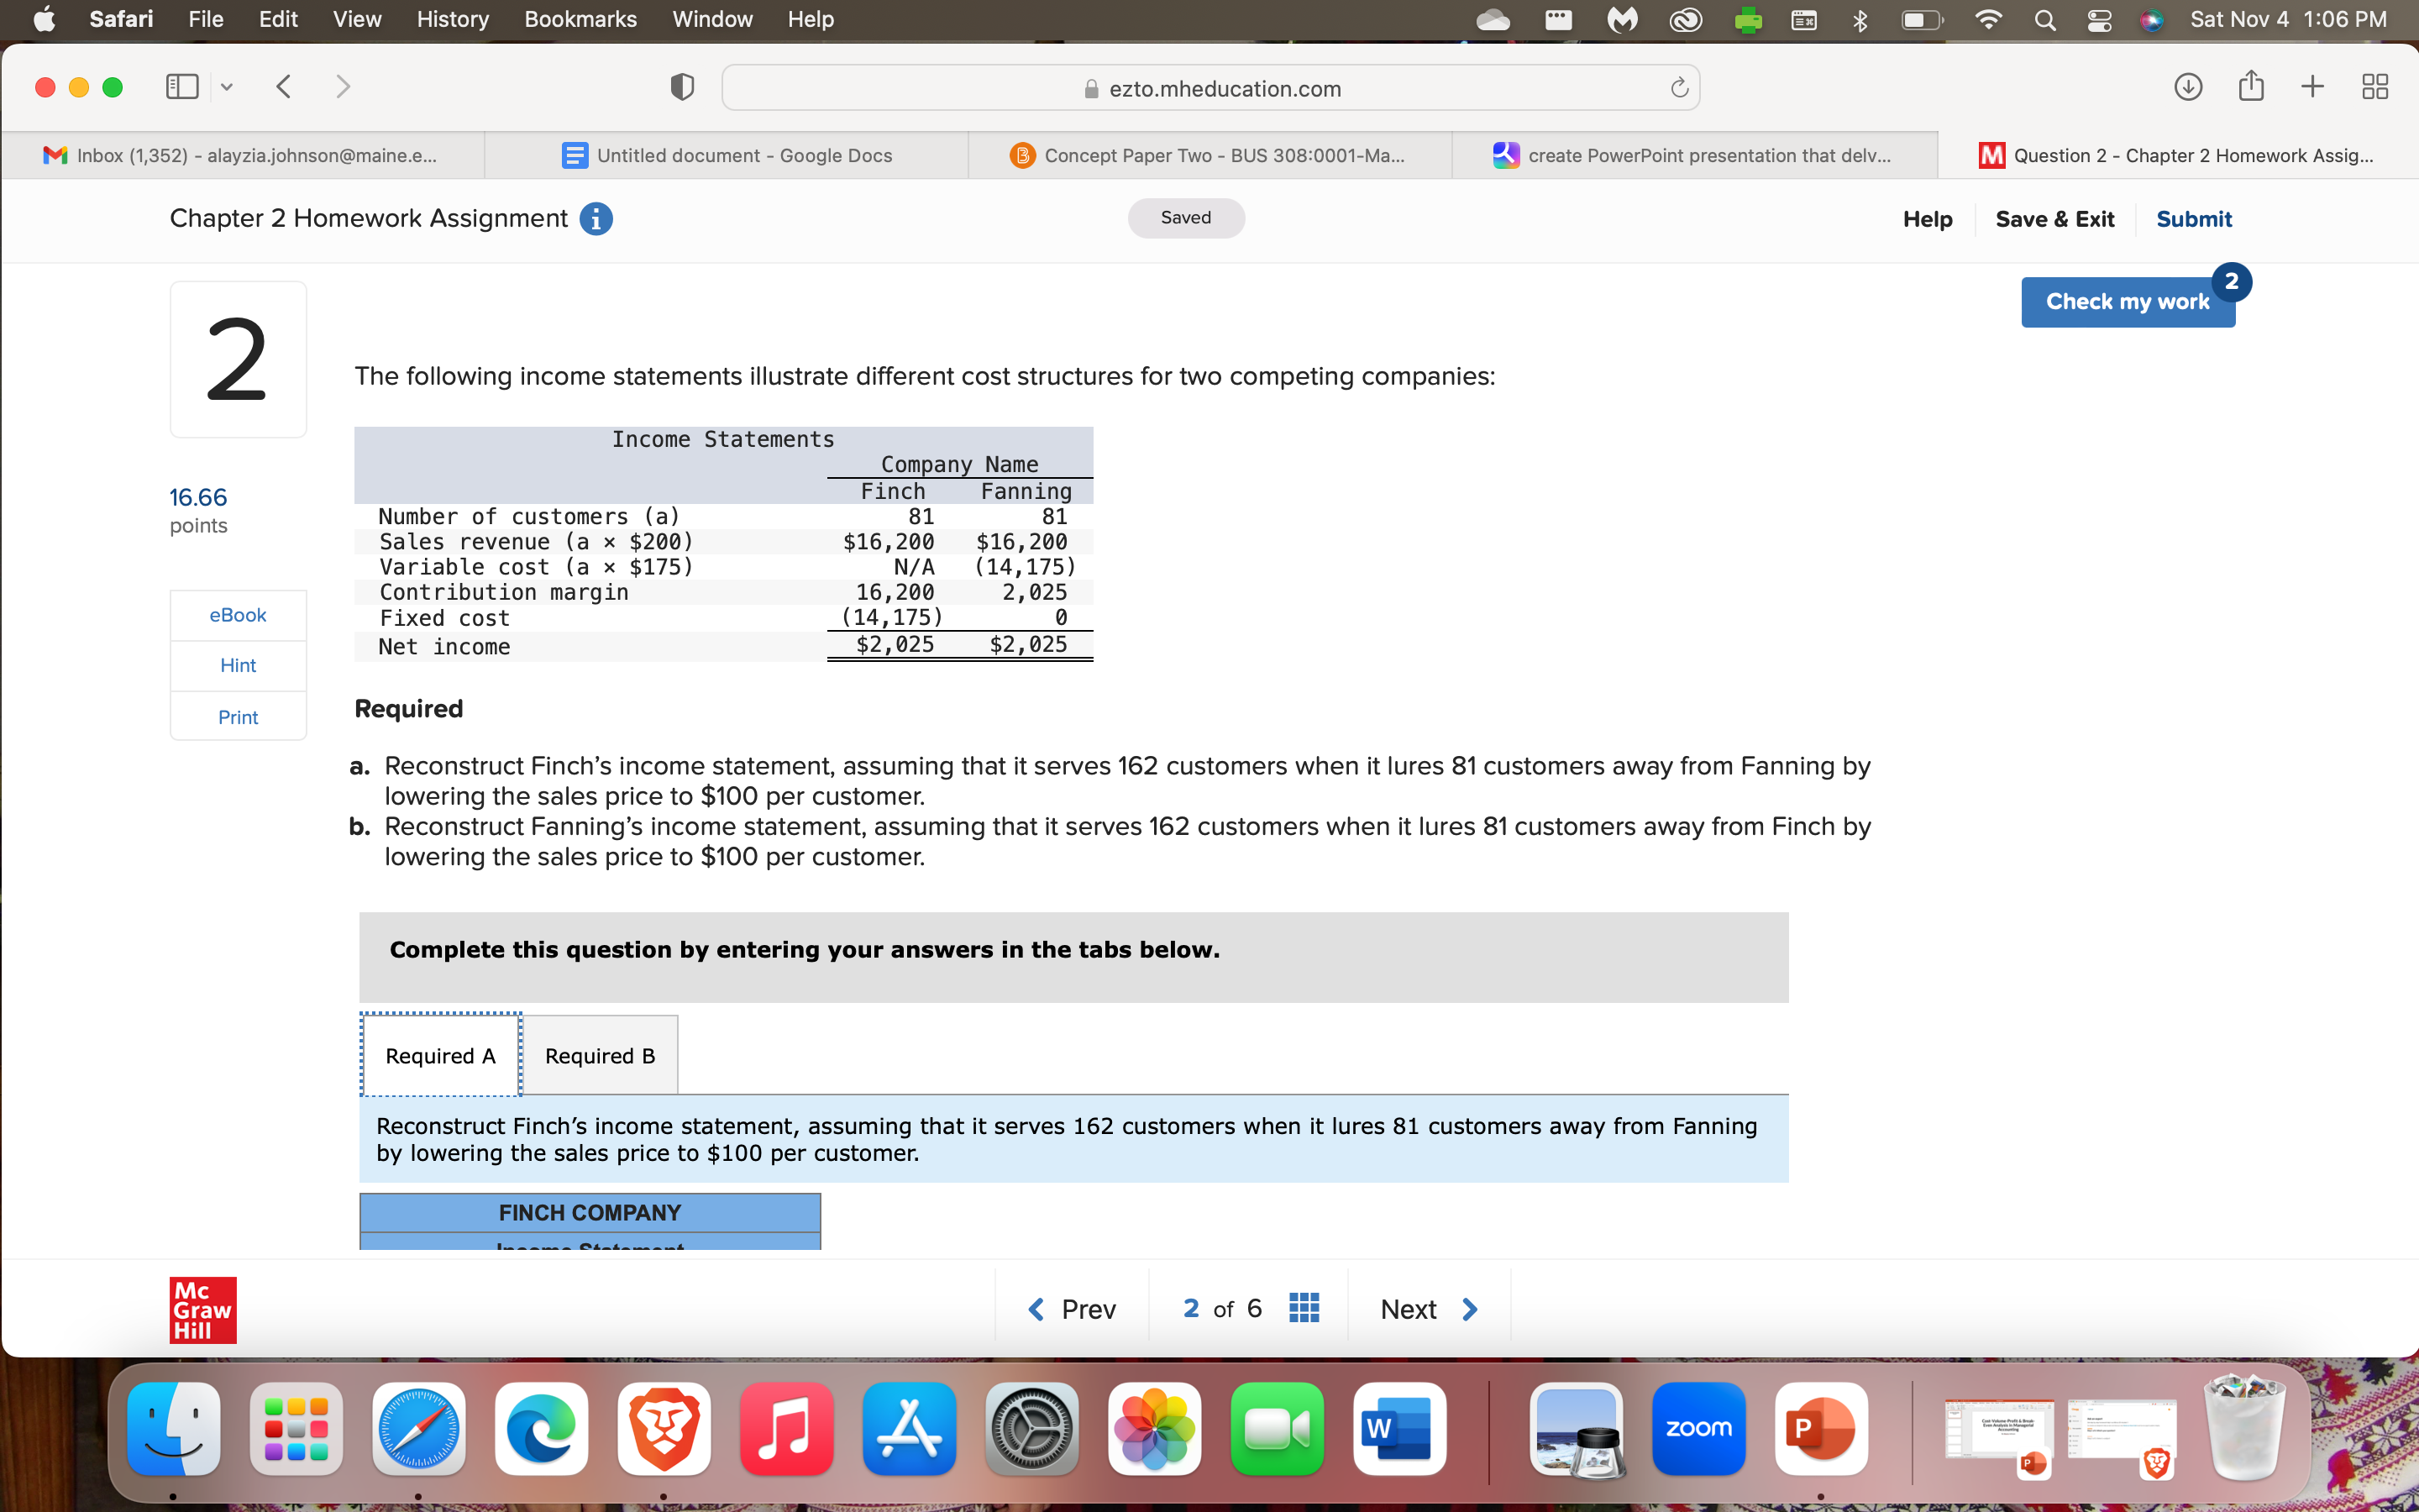The image size is (2419, 1512).
Task: Click the reload icon in the address bar
Action: click(x=1678, y=87)
